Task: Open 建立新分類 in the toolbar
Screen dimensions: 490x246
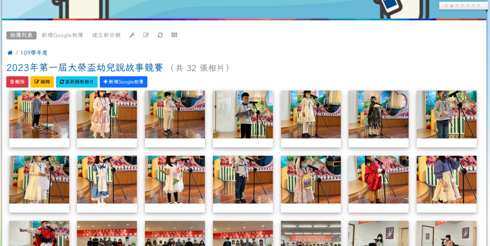Action: click(106, 35)
